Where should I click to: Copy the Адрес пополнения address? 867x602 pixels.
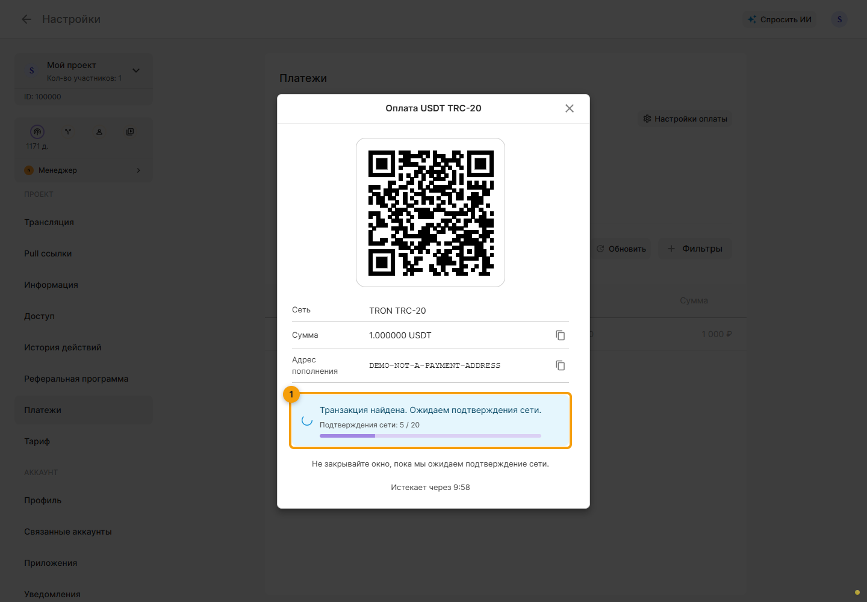pyautogui.click(x=560, y=365)
